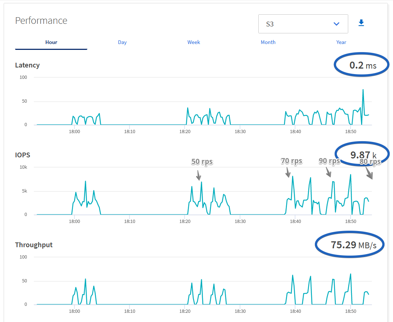Switch to the Day tab

(122, 42)
